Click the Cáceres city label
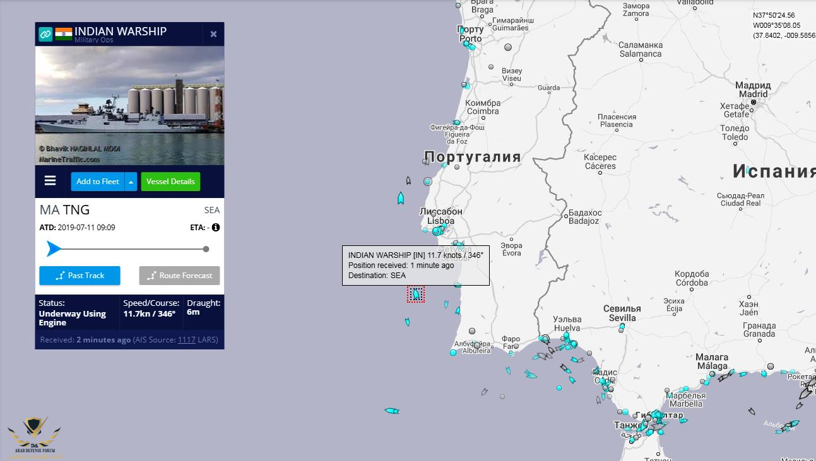This screenshot has height=461, width=816. tap(600, 166)
